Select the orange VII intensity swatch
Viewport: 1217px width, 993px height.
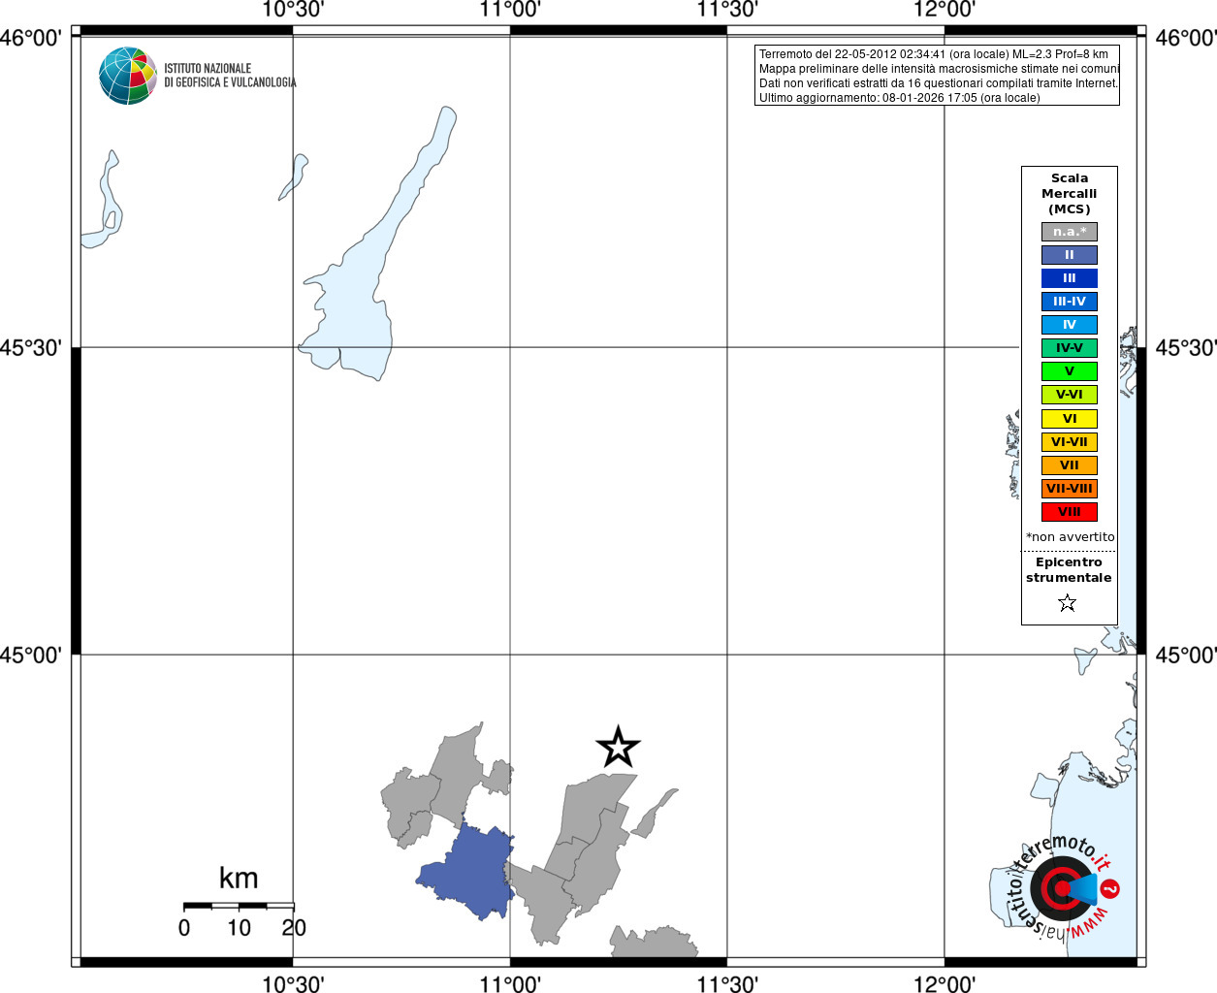point(1070,465)
